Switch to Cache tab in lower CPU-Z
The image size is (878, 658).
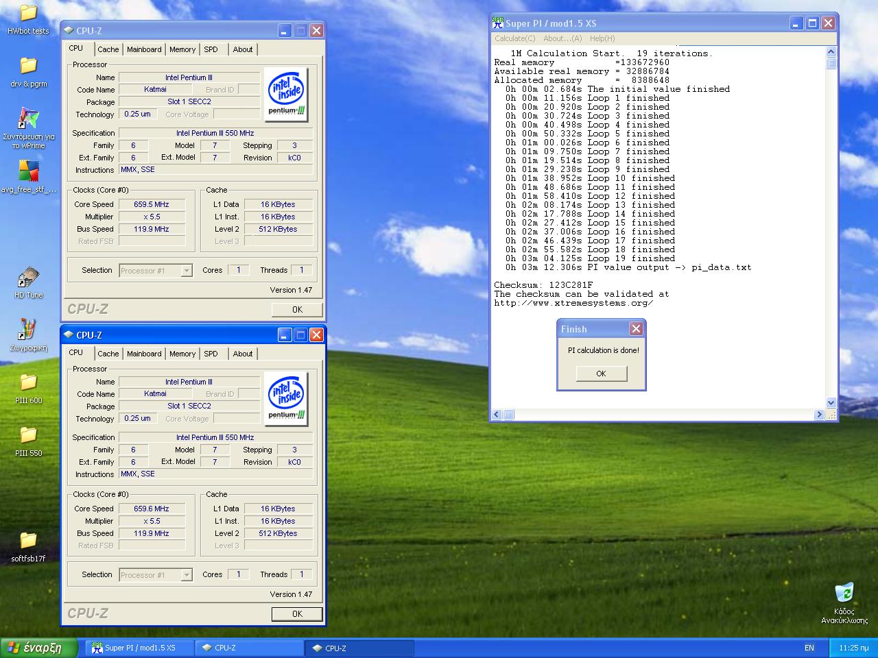[108, 354]
